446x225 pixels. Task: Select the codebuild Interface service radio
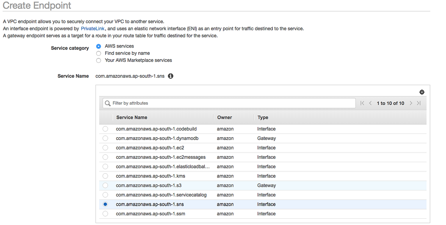pos(105,129)
